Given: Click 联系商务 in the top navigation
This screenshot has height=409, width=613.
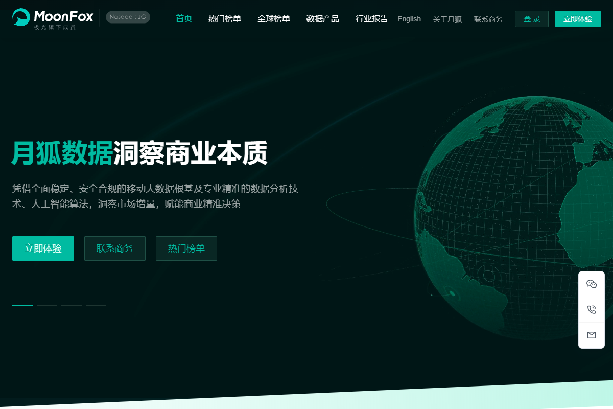Looking at the screenshot, I should (488, 19).
